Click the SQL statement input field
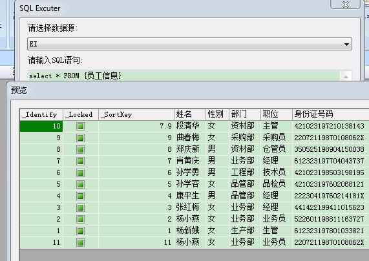The height and width of the screenshot is (261, 369). click(x=184, y=76)
